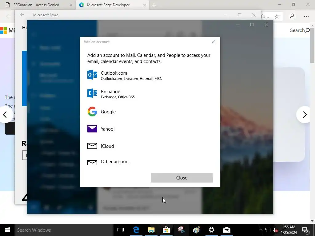Click the Search magnifier on the webpage
The height and width of the screenshot is (236, 315).
[x=307, y=30]
